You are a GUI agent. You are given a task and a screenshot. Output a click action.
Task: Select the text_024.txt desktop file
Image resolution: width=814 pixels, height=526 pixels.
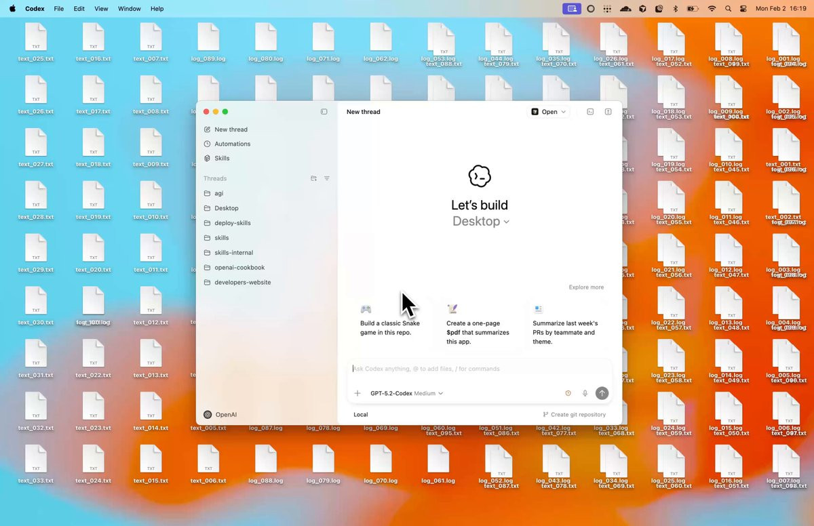(x=94, y=464)
